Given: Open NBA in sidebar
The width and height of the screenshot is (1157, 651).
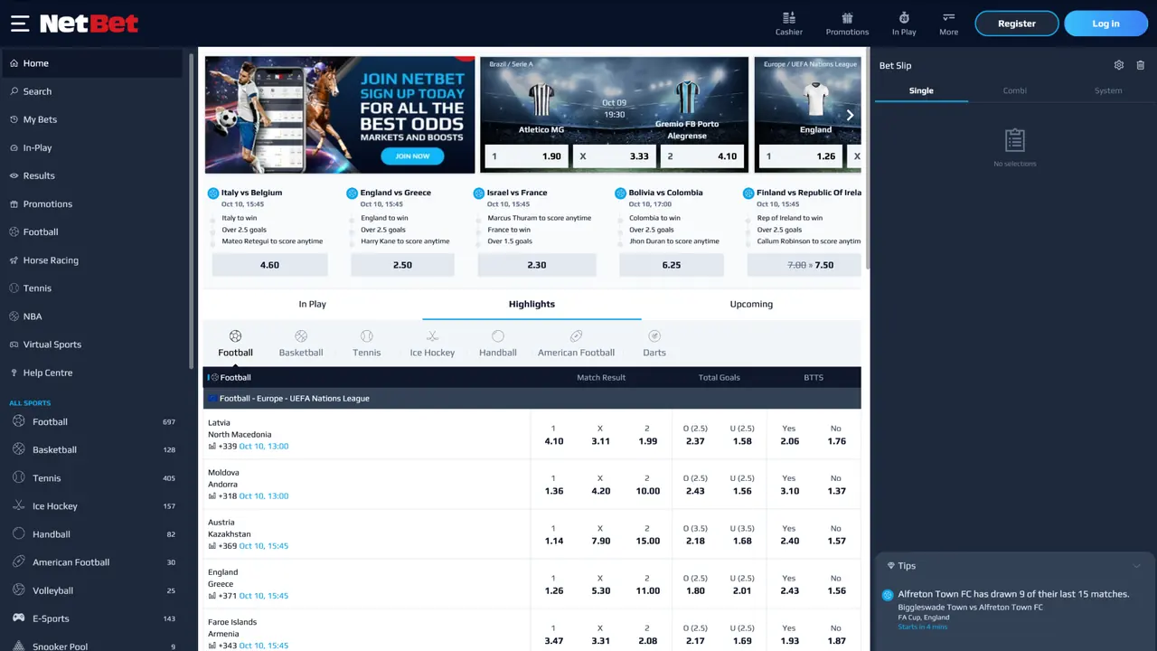Looking at the screenshot, I should coord(94,316).
